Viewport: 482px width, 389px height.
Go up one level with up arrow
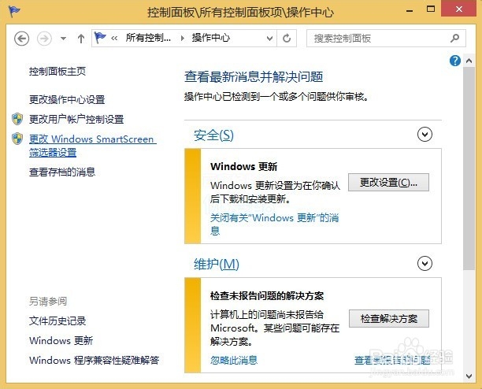pyautogui.click(x=81, y=39)
